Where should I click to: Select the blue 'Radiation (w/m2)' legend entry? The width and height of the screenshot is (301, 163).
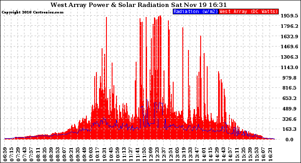coord(195,11)
